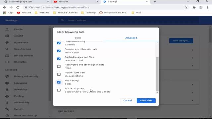Select the Settings browser tab
The width and height of the screenshot is (212, 119).
click(x=125, y=2)
